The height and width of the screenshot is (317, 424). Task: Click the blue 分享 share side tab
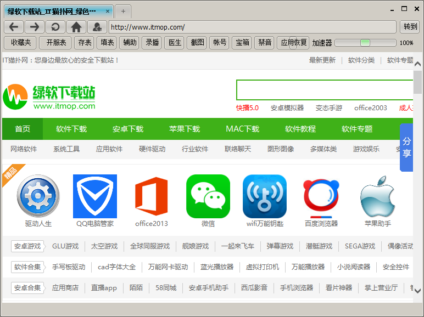[406, 147]
